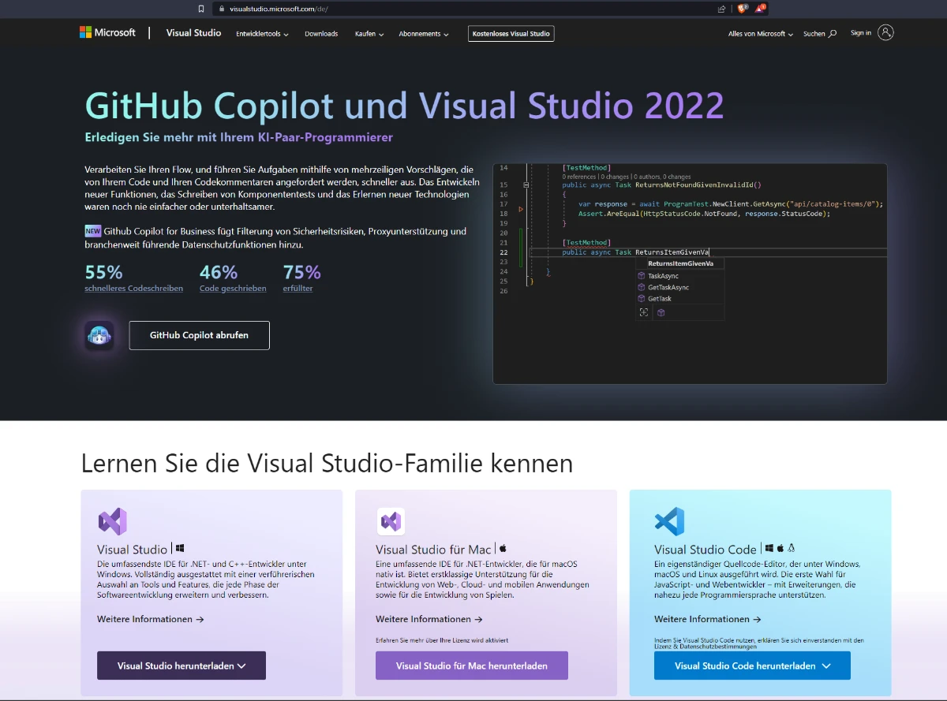Select the ReturnsItemGivenVa suggestion entry
This screenshot has width=947, height=701.
click(x=680, y=263)
